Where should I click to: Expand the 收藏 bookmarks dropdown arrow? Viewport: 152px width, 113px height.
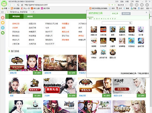9,8
